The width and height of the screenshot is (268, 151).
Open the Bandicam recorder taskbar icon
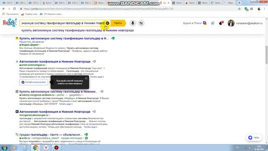point(57,148)
